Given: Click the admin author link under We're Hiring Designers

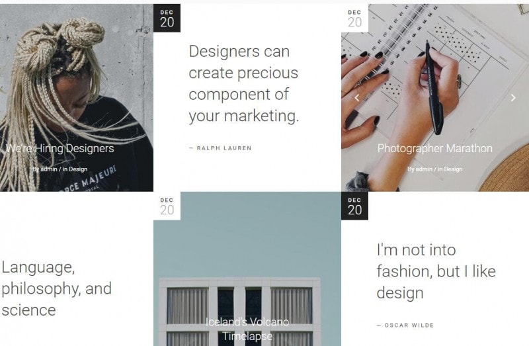Looking at the screenshot, I should [49, 169].
